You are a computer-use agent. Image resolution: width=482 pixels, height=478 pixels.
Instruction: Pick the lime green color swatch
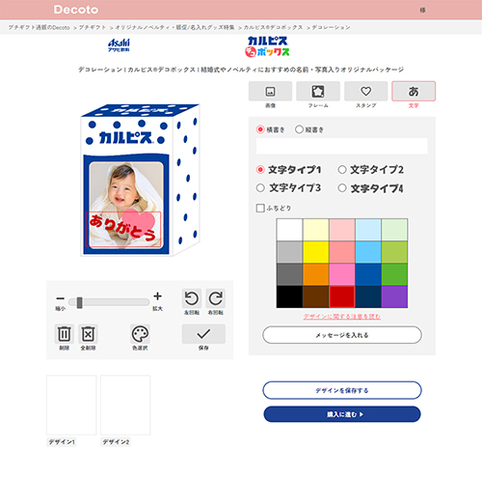click(x=394, y=252)
